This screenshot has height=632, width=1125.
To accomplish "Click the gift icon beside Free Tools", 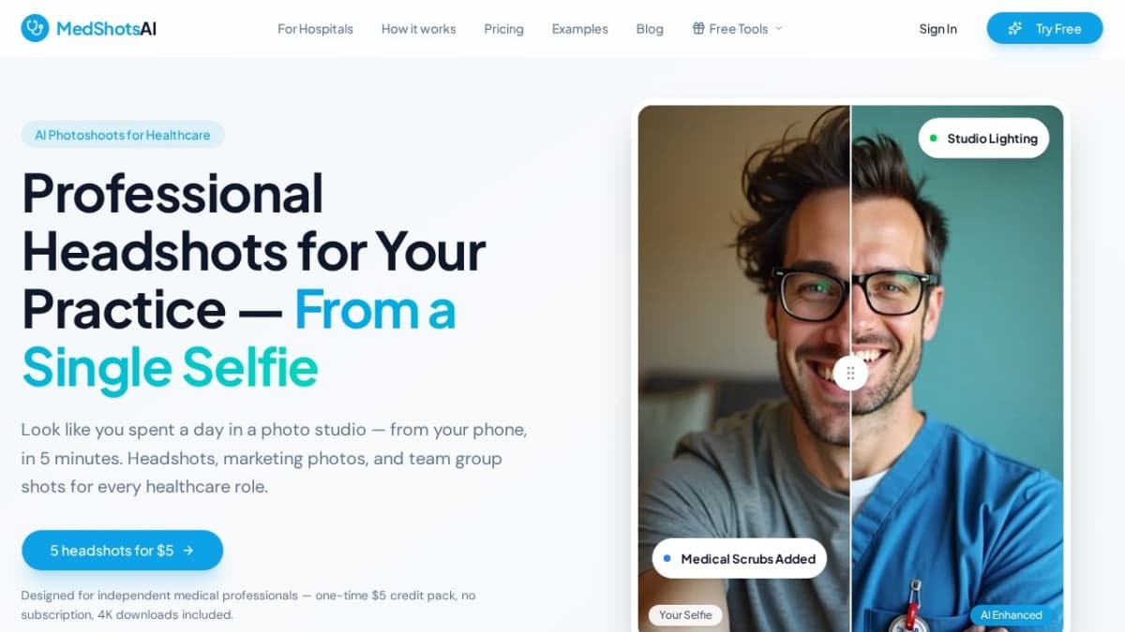I will point(698,28).
